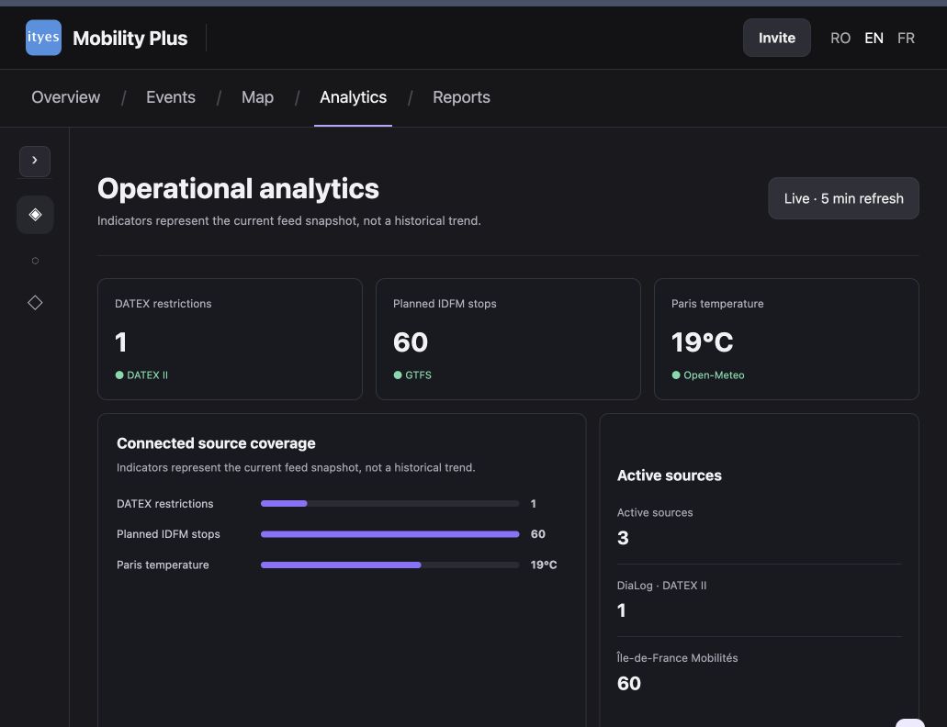Viewport: 947px width, 727px height.
Task: Click the Paris temperature coverage bar
Action: (x=389, y=565)
